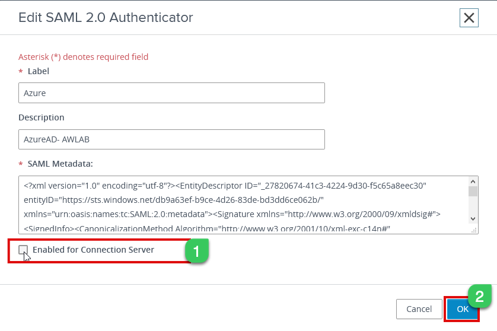Confirm with the OK button

click(x=463, y=309)
